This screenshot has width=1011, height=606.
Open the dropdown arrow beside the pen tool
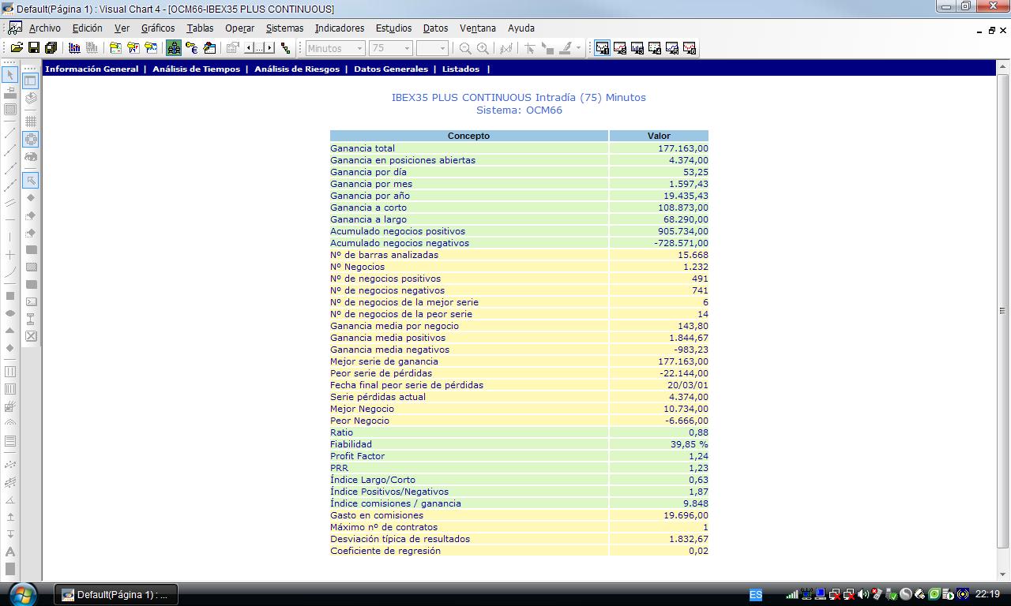click(578, 48)
